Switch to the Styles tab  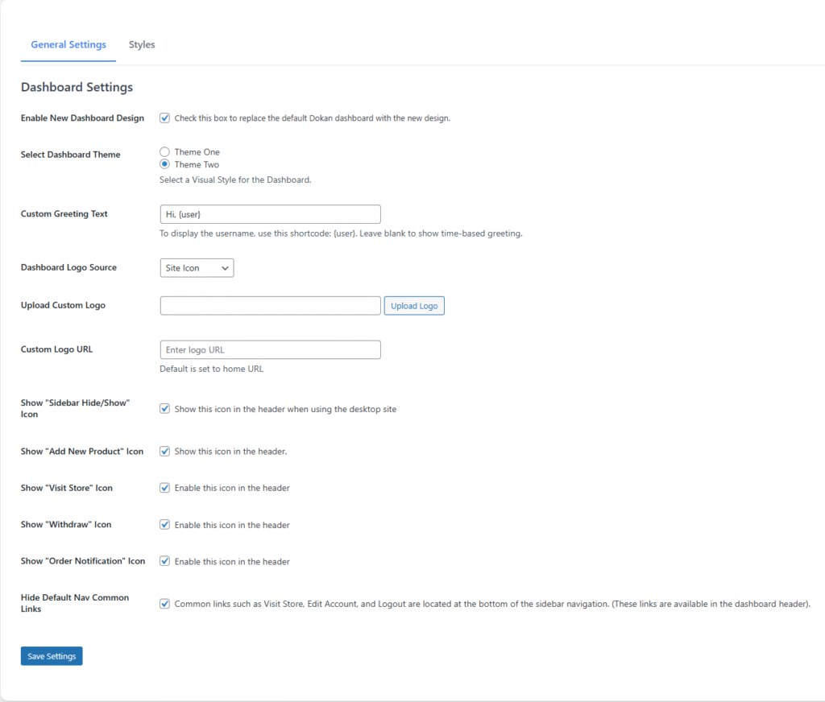tap(142, 45)
